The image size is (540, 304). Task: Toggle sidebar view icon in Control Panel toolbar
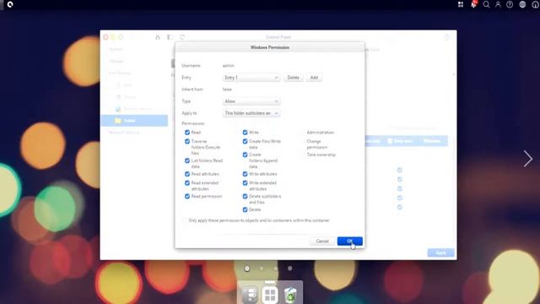click(x=170, y=37)
